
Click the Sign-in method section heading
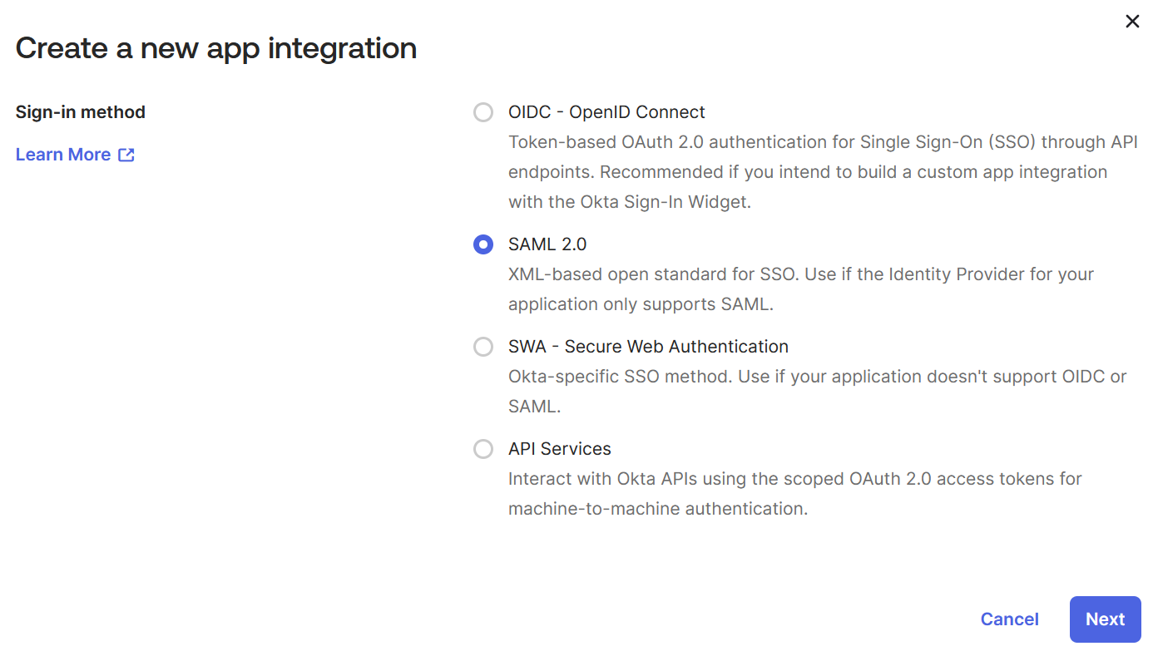click(x=80, y=111)
